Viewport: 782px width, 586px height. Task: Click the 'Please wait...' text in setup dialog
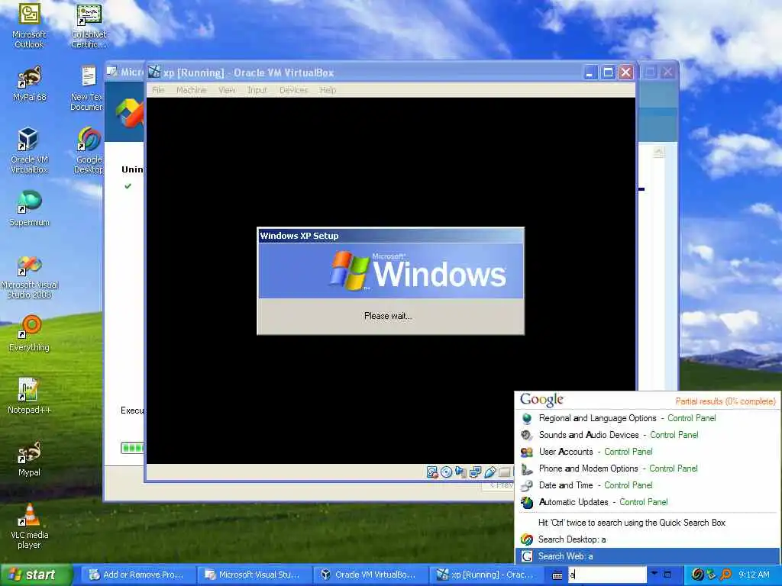point(388,316)
